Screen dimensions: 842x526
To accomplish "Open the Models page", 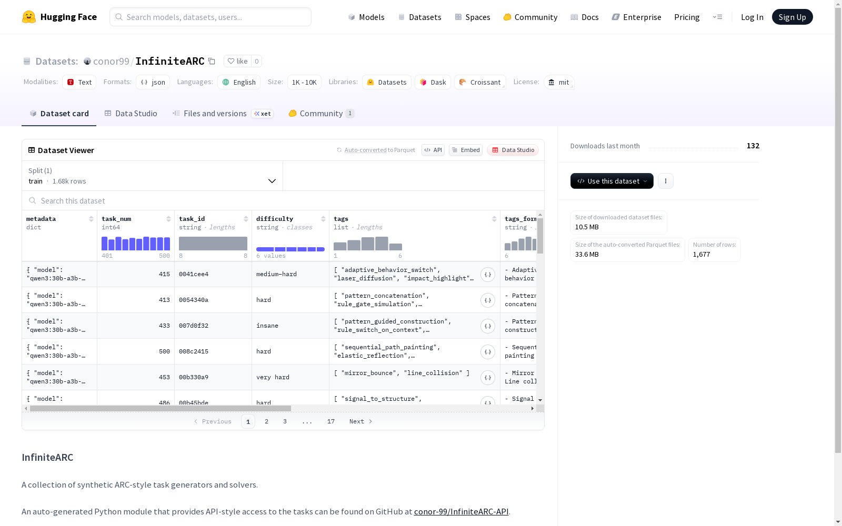I will click(x=366, y=17).
